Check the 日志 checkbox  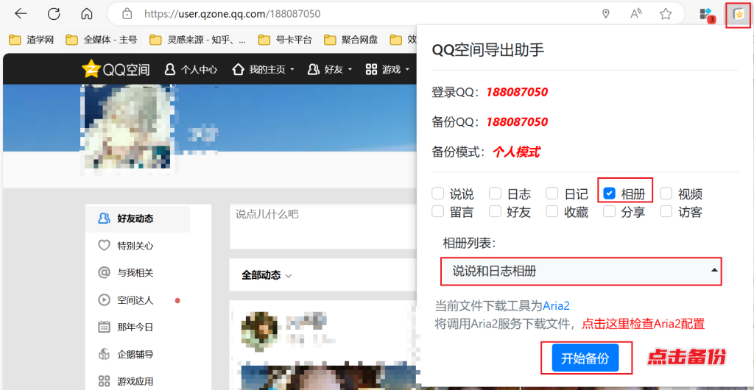click(495, 194)
